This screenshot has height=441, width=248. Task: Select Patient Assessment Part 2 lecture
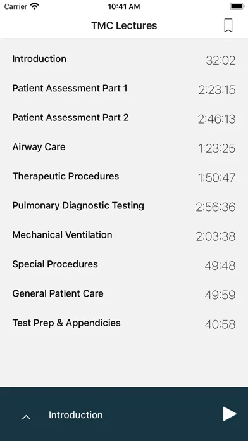(x=124, y=118)
